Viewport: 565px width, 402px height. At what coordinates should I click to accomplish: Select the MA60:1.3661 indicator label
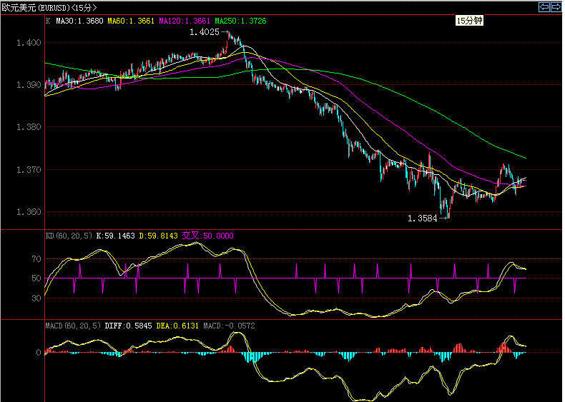[131, 21]
